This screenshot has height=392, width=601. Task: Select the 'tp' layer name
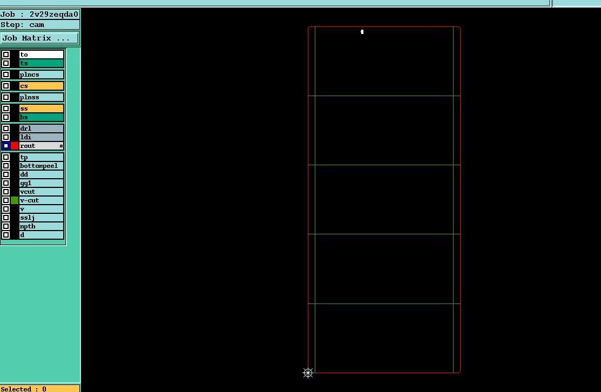42,157
